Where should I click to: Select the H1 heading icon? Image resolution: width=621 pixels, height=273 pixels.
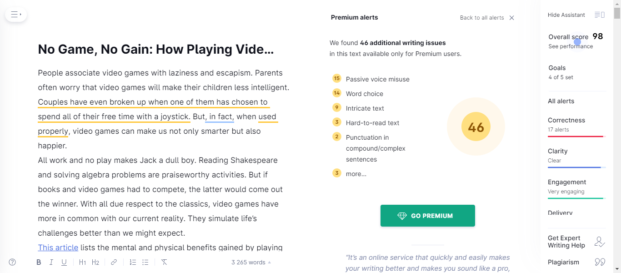coord(82,262)
